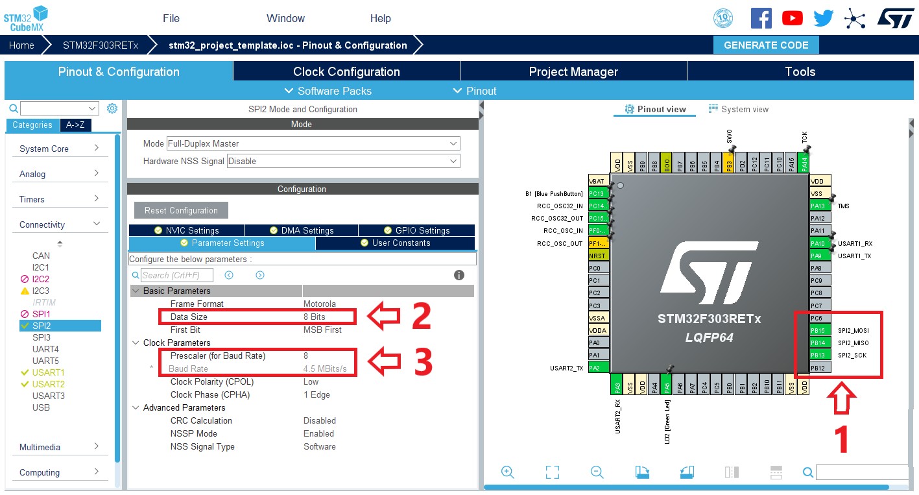This screenshot has height=495, width=919.
Task: Switch to Project Manager tab
Action: (x=573, y=71)
